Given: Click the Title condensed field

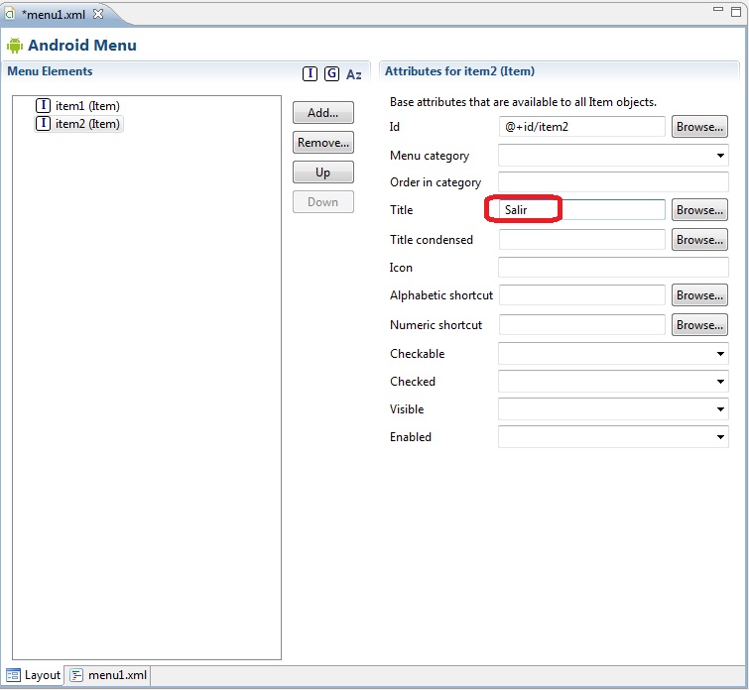Looking at the screenshot, I should pos(581,239).
